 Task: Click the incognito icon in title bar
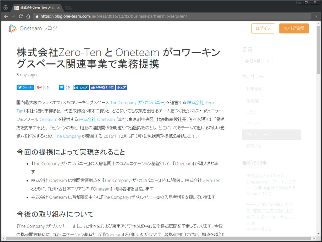click(x=6, y=8)
